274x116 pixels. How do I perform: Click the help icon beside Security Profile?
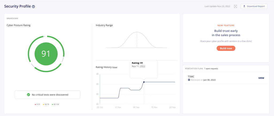coord(33,6)
